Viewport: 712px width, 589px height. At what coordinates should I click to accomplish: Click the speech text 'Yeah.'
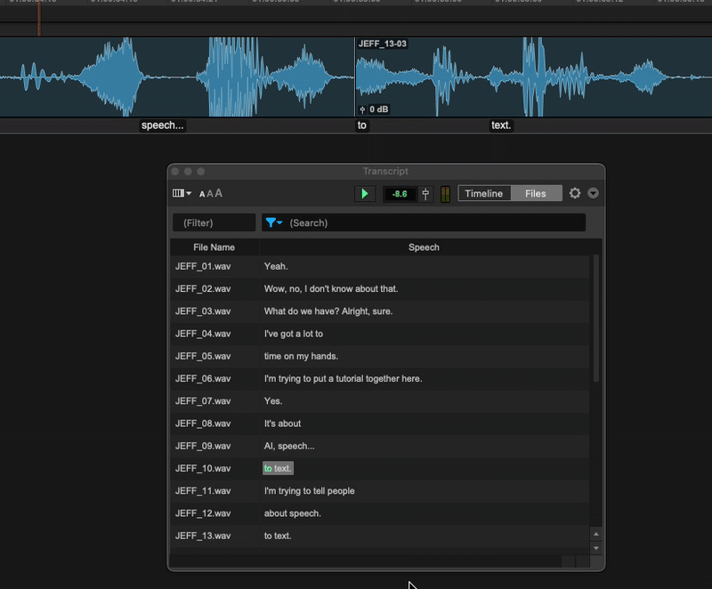click(276, 266)
